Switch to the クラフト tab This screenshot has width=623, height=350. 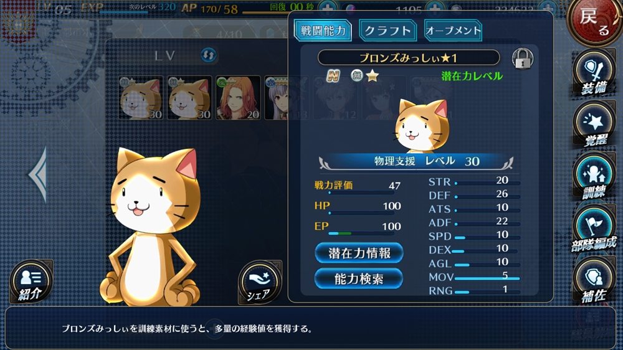(388, 31)
